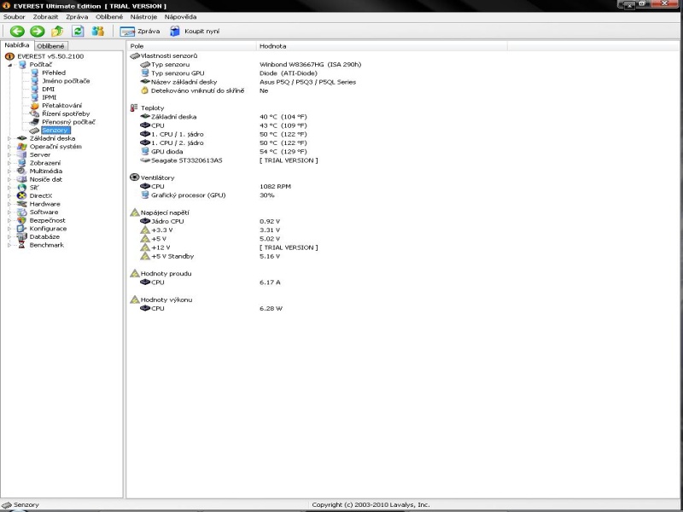Expand the Multimédia tree node
Viewport: 683px width, 512px height.
9,172
